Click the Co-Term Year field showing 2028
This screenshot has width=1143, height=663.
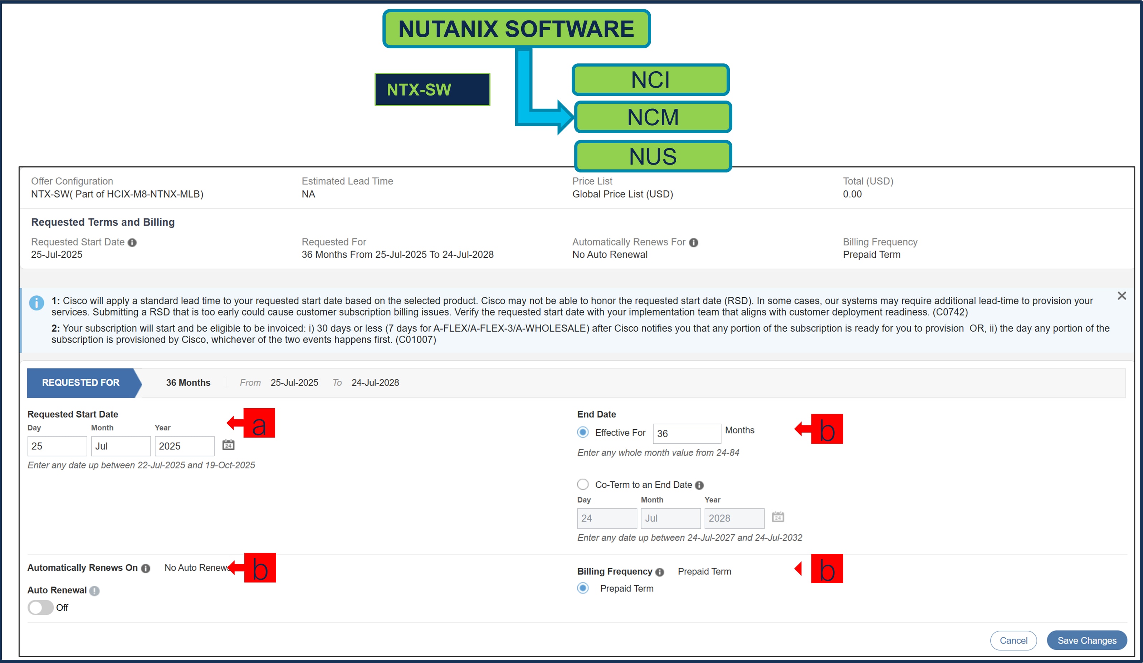click(x=734, y=518)
